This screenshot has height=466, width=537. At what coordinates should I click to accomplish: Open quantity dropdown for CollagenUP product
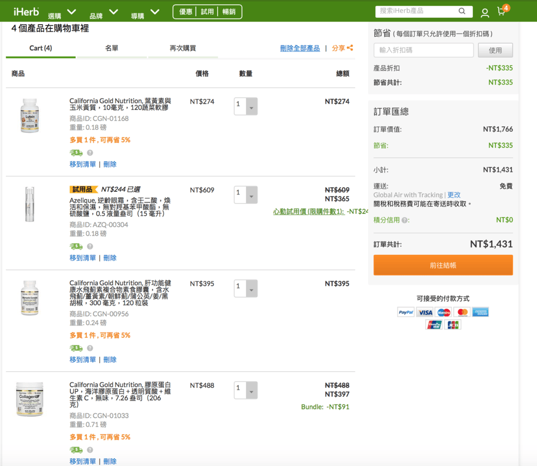pos(246,390)
